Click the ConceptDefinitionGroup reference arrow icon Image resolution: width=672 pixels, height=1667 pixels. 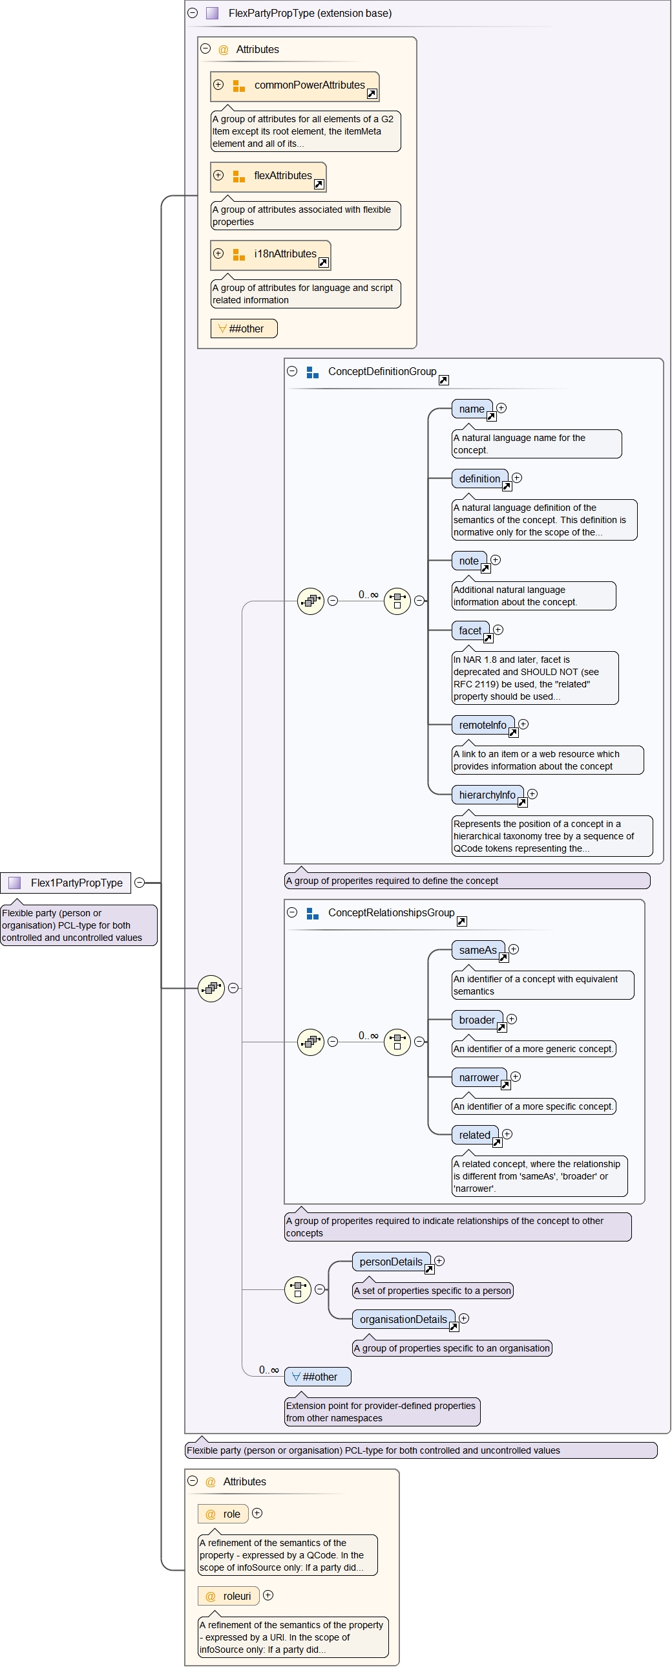(x=444, y=380)
